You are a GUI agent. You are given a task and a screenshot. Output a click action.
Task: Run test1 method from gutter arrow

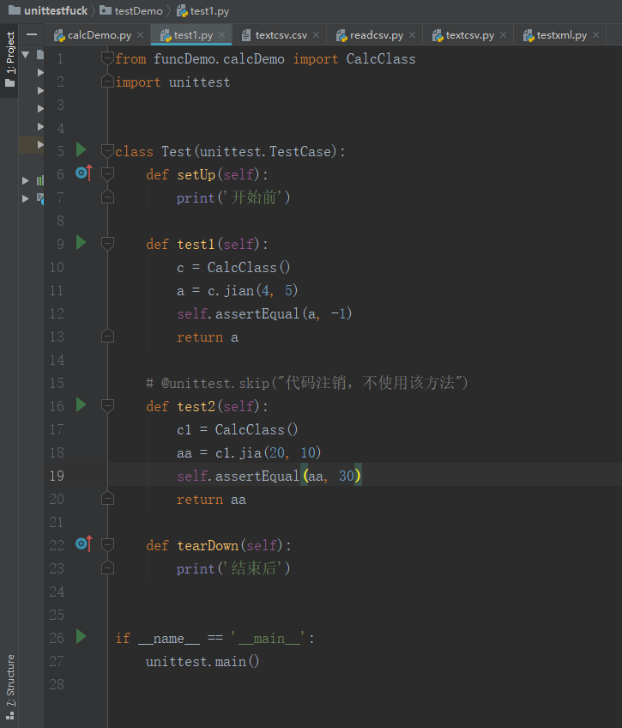pos(82,242)
